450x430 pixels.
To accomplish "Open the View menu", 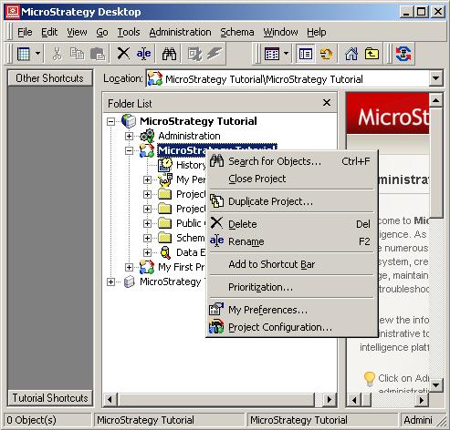I will point(77,32).
